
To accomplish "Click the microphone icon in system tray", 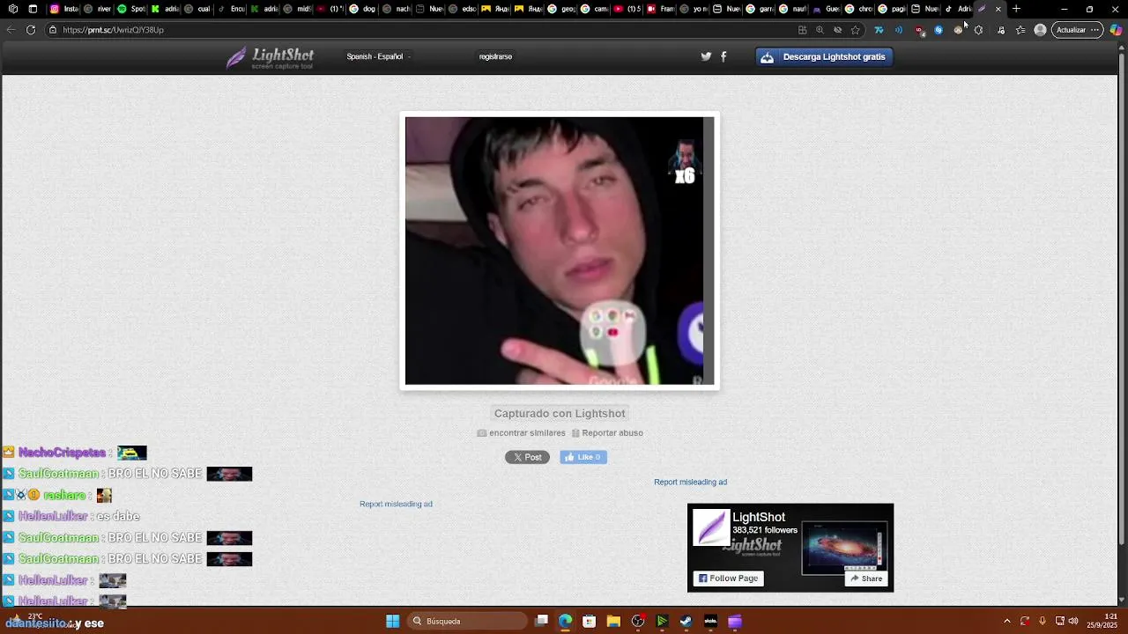I will (1043, 621).
